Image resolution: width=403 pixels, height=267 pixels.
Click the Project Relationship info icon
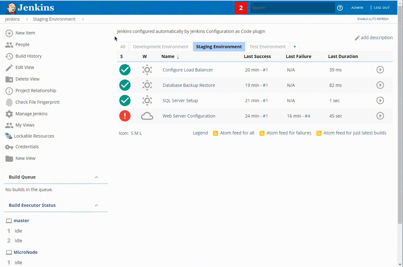(9, 91)
